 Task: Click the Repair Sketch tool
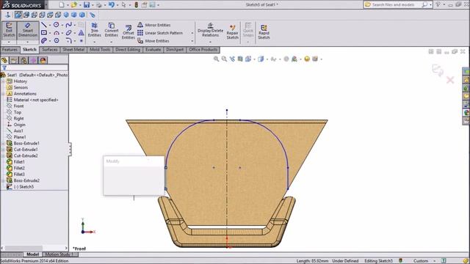pos(232,32)
